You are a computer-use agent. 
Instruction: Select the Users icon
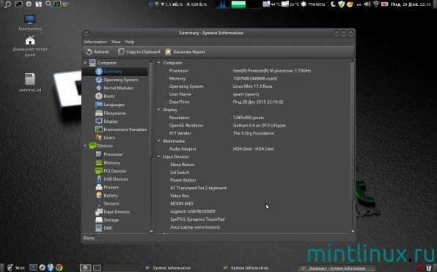click(x=99, y=137)
